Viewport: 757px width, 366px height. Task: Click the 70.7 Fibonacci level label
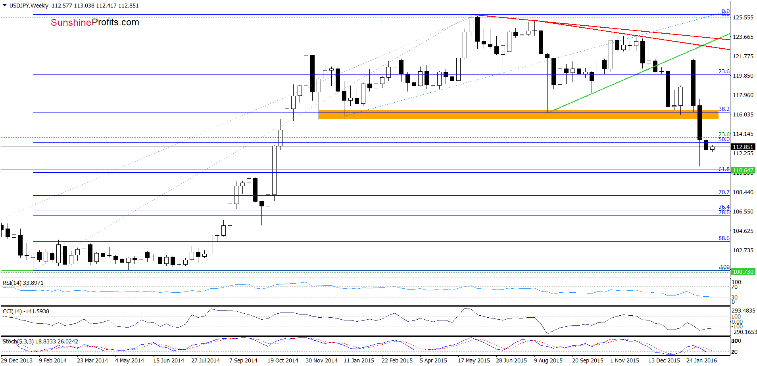[724, 192]
